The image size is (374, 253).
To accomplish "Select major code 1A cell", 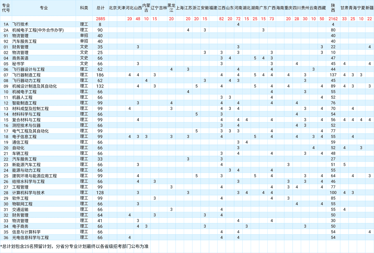I will click(6, 24).
